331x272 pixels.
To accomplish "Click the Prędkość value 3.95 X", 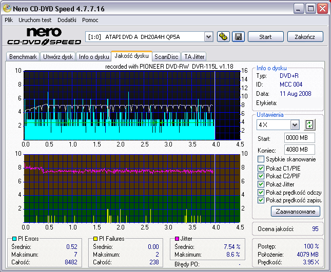I will point(311,262).
